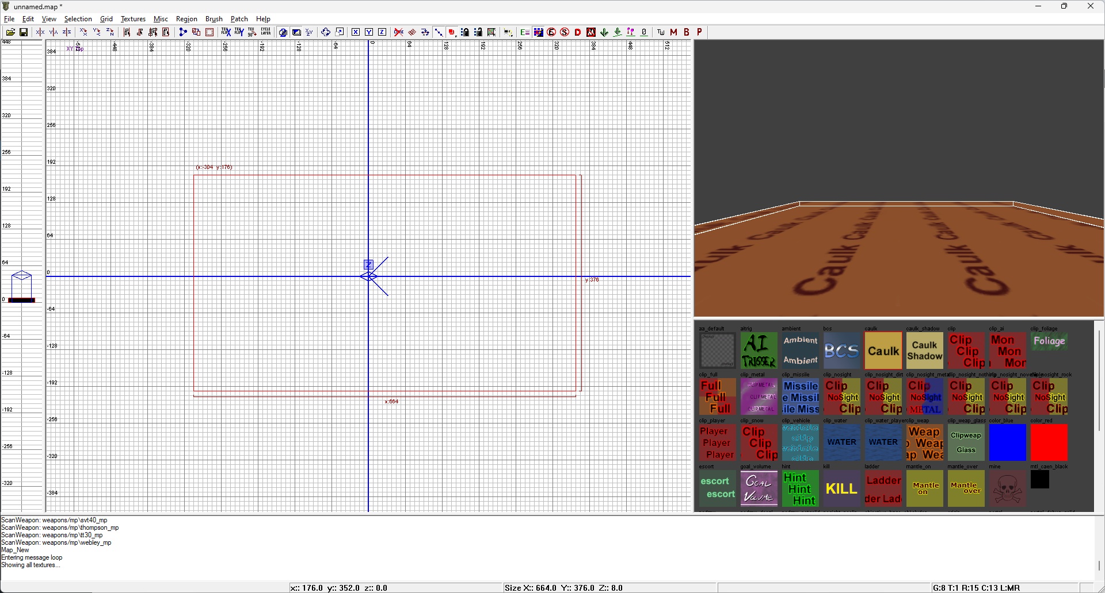Pick the color_red swatch
1105x593 pixels.
tap(1049, 442)
